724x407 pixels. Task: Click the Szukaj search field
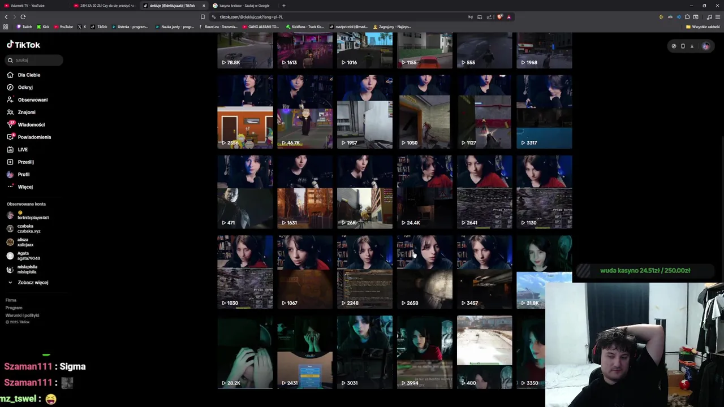point(35,60)
